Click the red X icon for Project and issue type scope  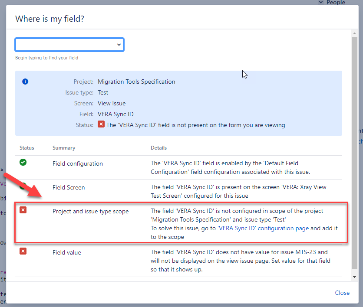(23, 210)
